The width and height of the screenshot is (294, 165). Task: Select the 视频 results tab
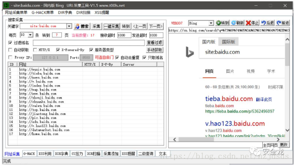coord(250,71)
